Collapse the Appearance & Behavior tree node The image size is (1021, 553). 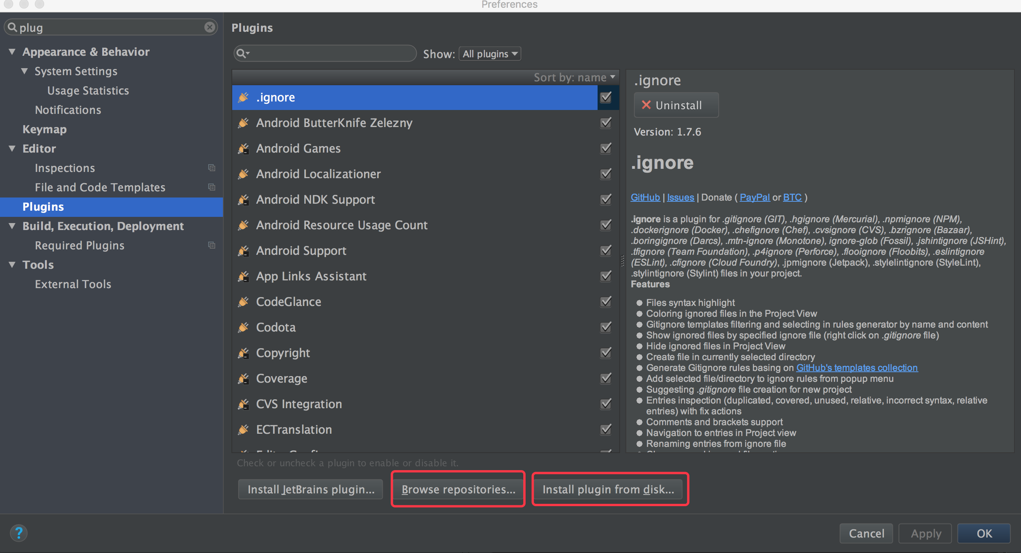coord(12,52)
